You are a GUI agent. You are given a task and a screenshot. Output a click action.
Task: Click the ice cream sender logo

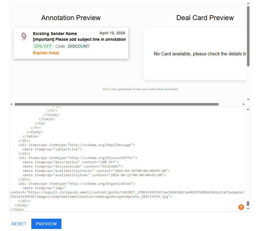(24, 36)
